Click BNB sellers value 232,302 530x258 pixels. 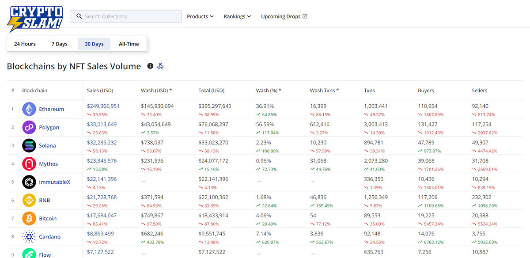coord(481,197)
